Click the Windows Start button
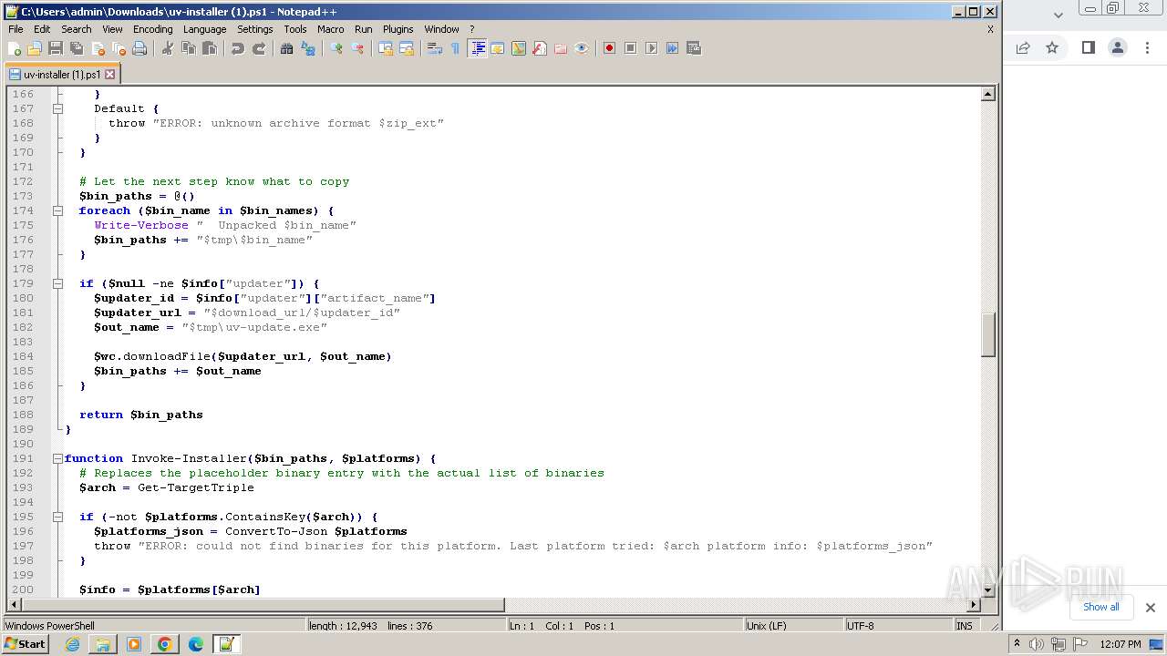The image size is (1167, 656). pos(25,644)
